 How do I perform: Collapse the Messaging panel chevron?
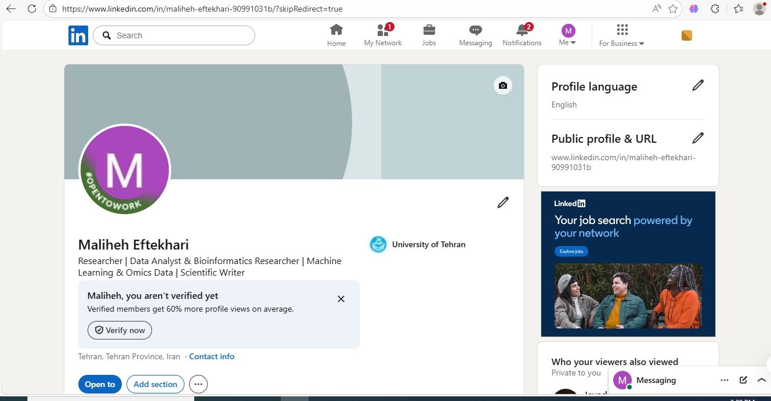[762, 380]
